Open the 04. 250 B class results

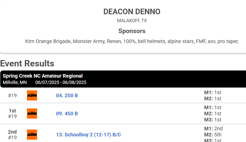click(x=67, y=95)
